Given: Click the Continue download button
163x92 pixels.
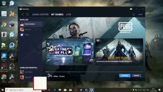Looking at the screenshot, I should click(x=125, y=75).
